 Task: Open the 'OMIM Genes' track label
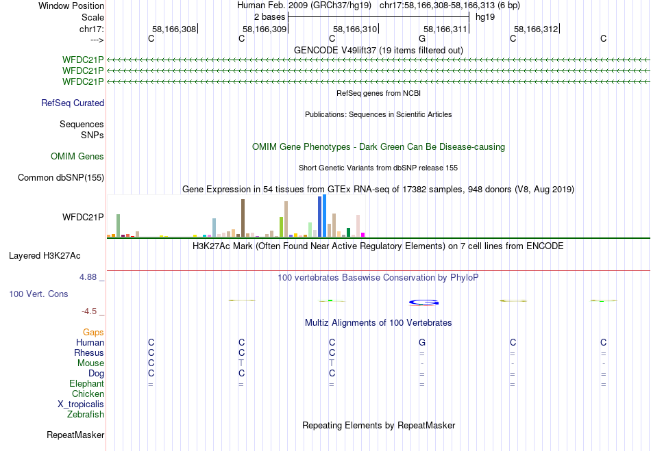pyautogui.click(x=77, y=156)
